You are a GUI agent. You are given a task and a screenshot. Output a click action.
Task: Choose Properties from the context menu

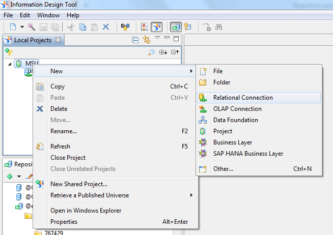pyautogui.click(x=115, y=222)
